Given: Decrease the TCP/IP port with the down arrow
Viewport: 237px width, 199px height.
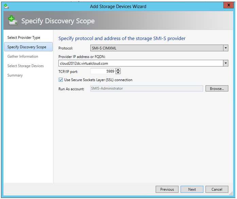Looking at the screenshot, I should pyautogui.click(x=118, y=73).
